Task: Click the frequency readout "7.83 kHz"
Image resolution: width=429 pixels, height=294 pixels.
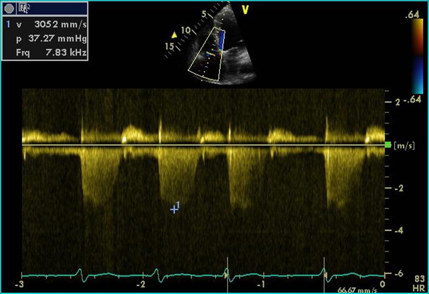Action: coord(66,52)
